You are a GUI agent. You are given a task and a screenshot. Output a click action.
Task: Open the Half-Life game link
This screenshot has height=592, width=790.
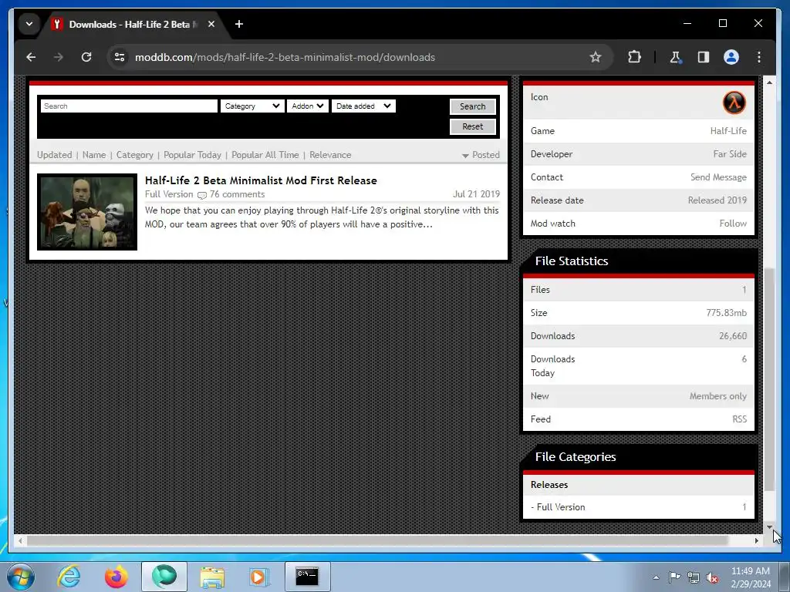click(728, 131)
